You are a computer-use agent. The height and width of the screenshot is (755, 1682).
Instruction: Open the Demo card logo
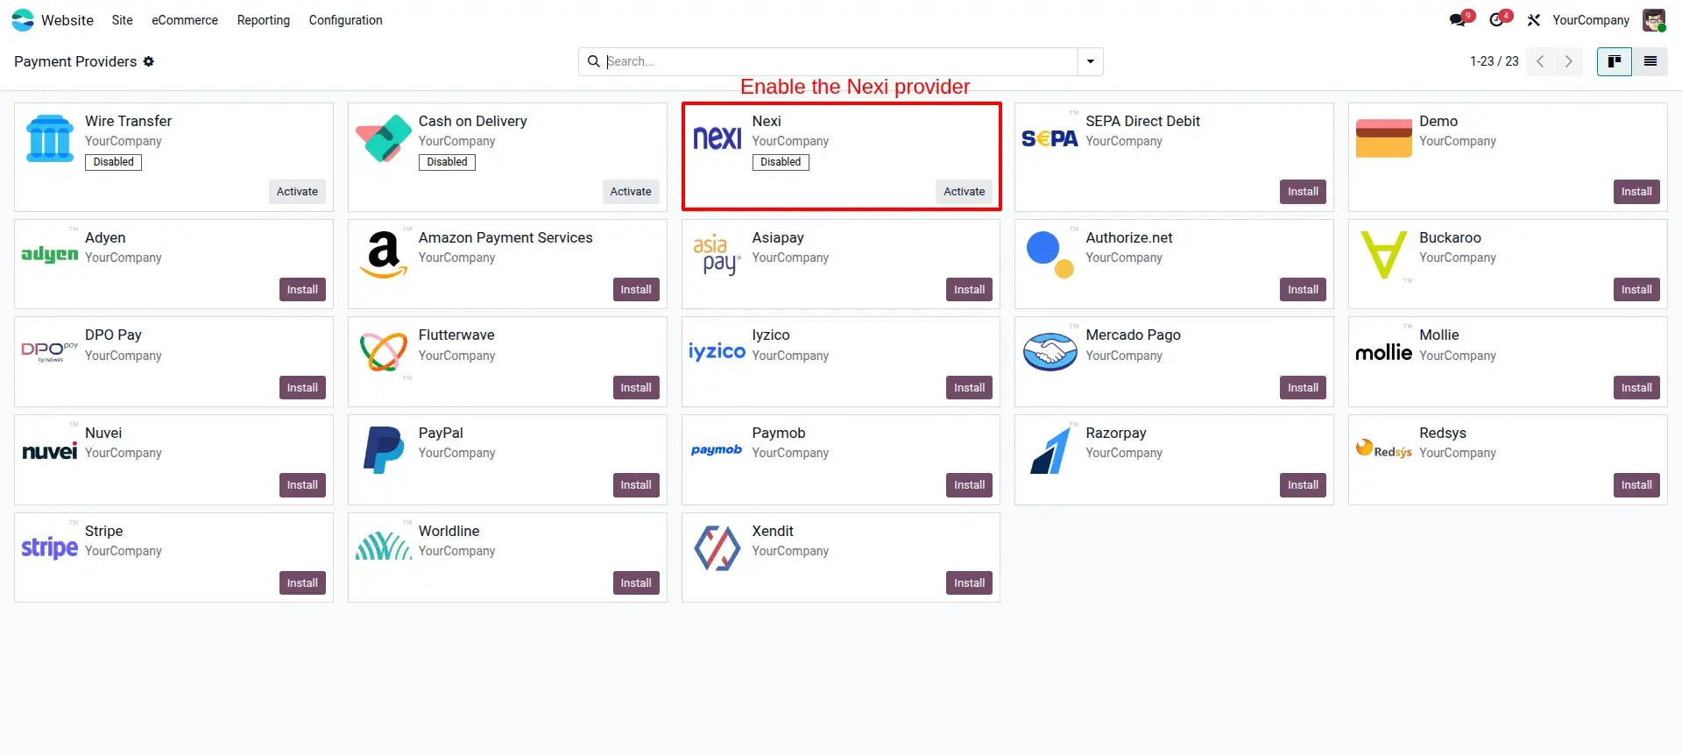1384,138
